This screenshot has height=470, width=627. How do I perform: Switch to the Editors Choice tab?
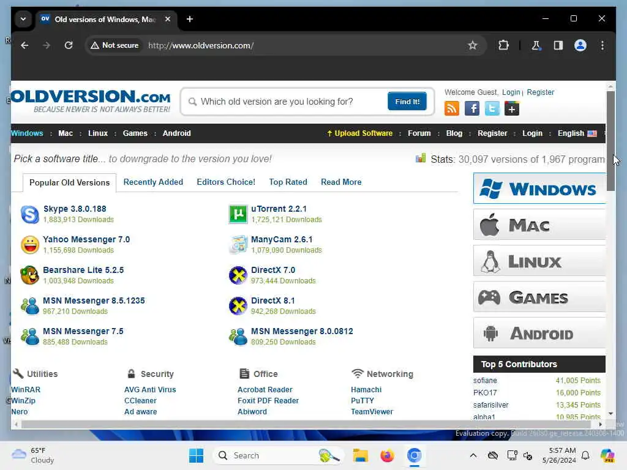pos(226,182)
